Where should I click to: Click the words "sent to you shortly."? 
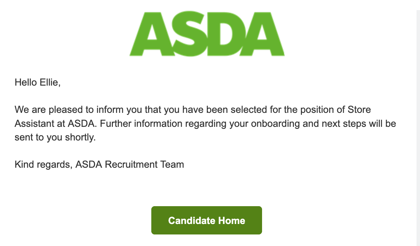pos(55,137)
